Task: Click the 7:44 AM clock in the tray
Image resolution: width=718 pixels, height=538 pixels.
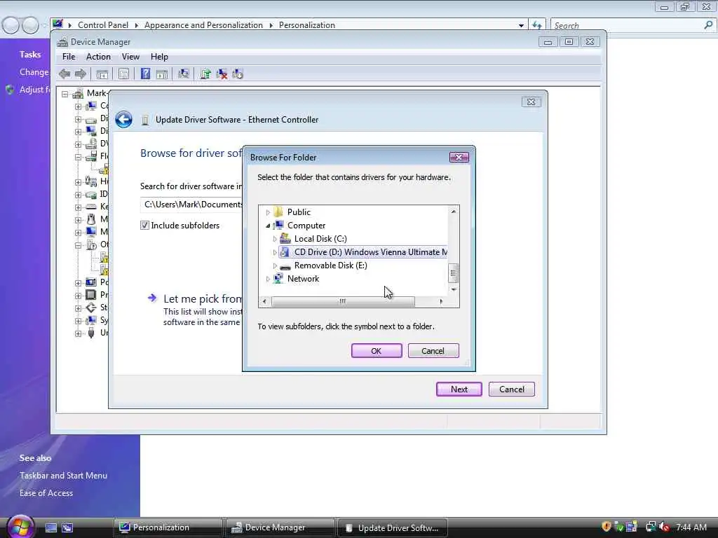Action: coord(691,527)
